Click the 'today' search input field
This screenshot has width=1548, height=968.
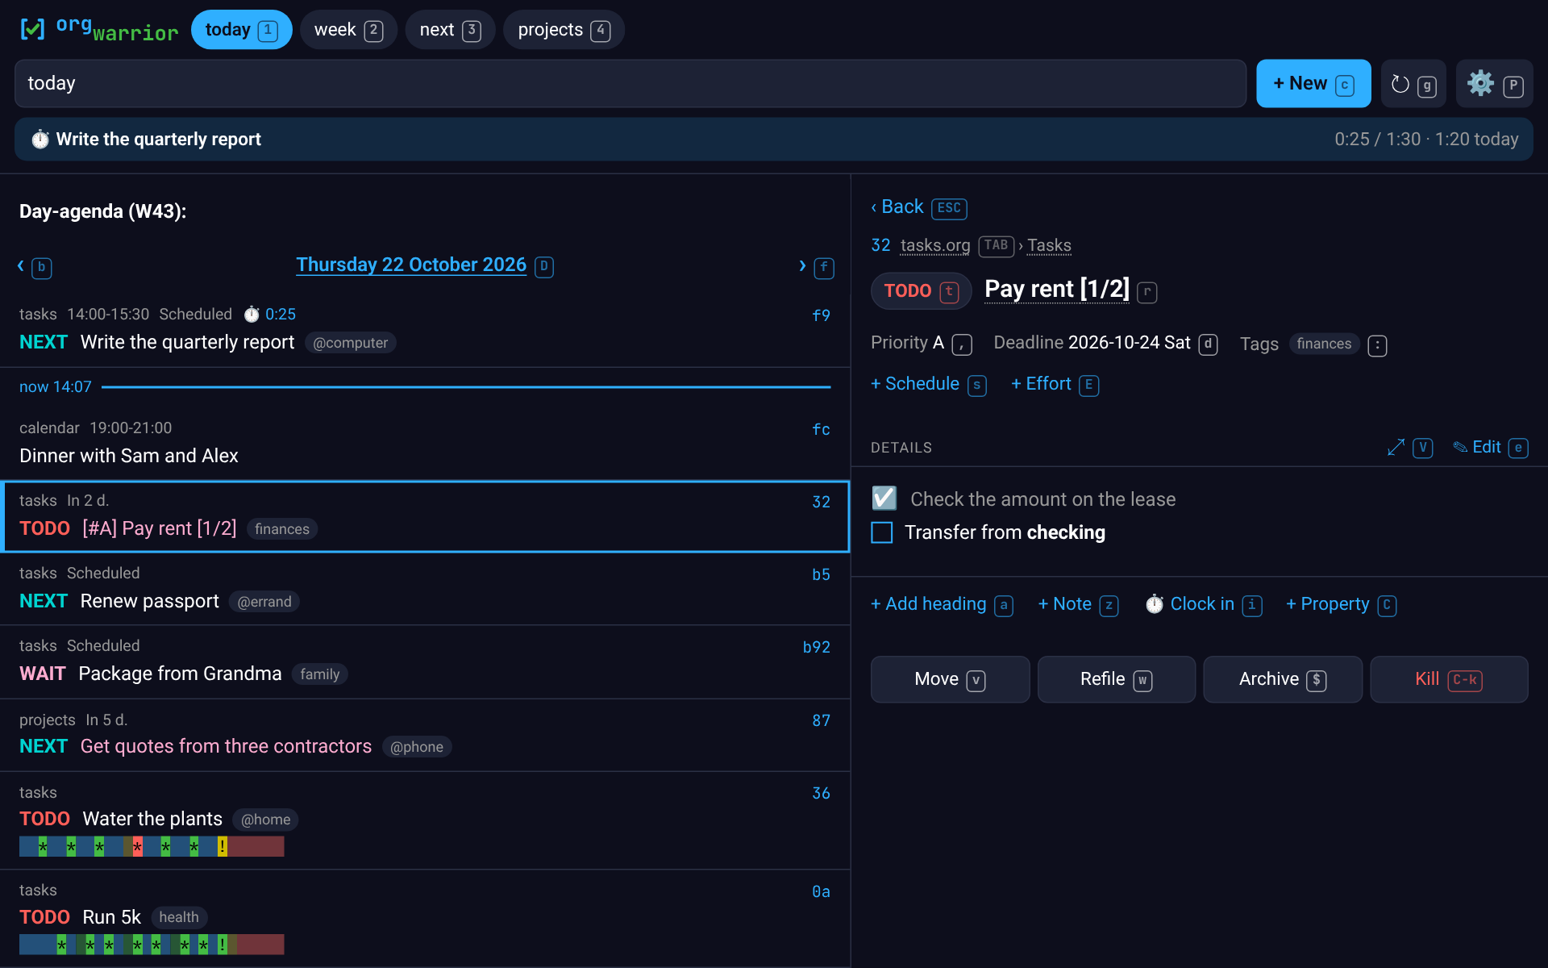[x=630, y=83]
